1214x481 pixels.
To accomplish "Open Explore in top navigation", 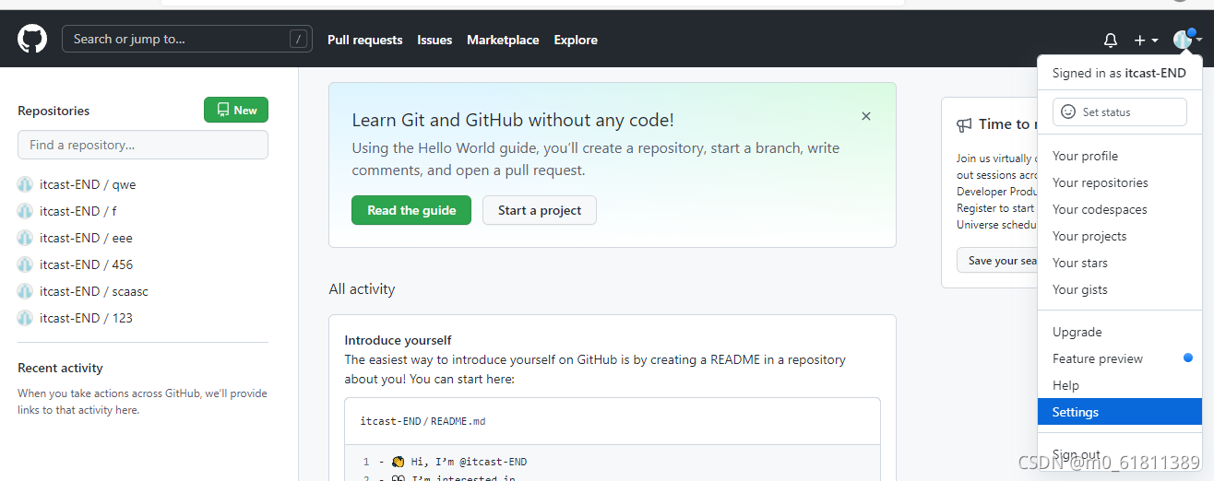I will (576, 40).
